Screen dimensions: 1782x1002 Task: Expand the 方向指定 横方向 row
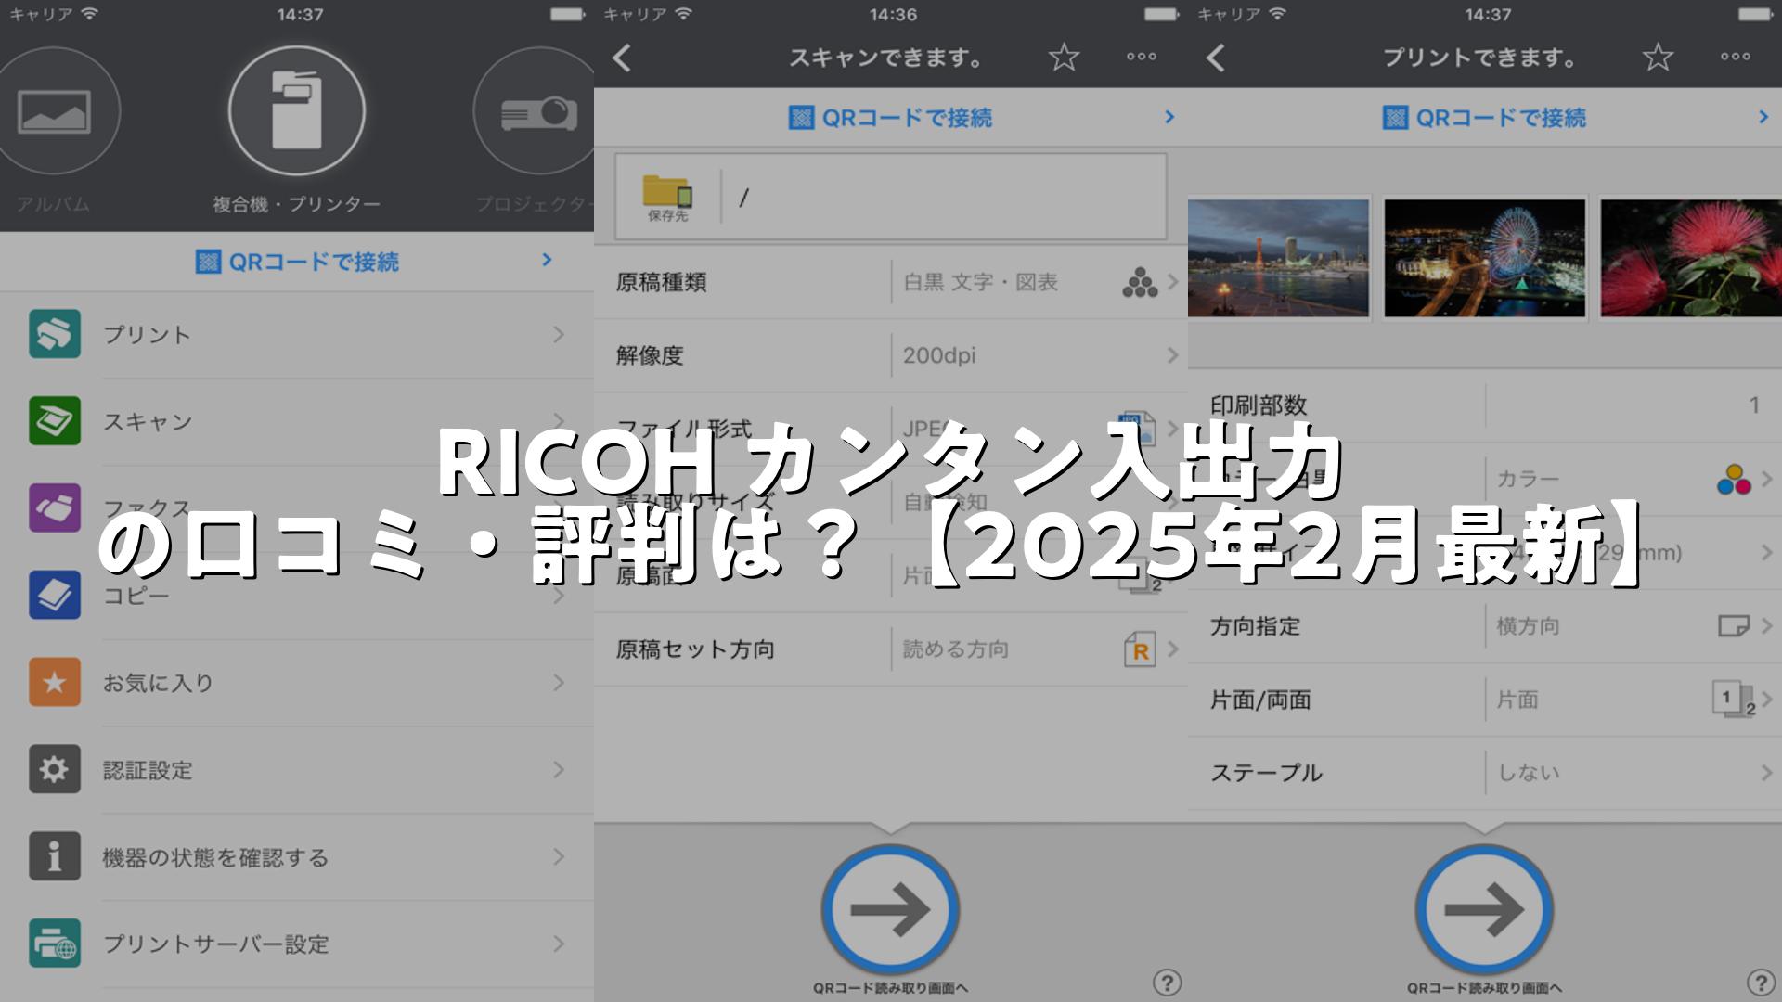click(x=1485, y=626)
